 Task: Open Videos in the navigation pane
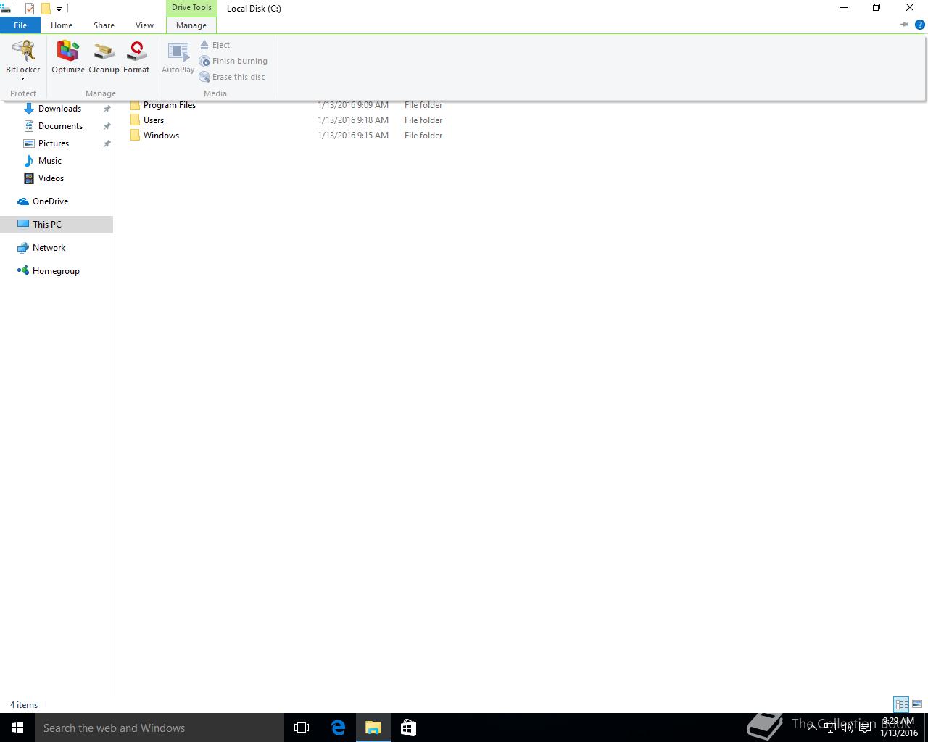51,178
